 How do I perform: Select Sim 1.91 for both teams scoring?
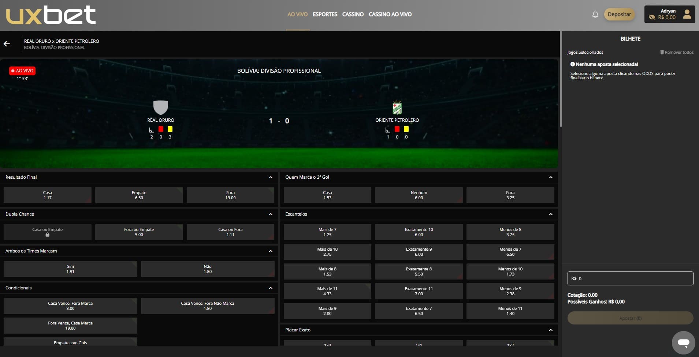(x=70, y=269)
